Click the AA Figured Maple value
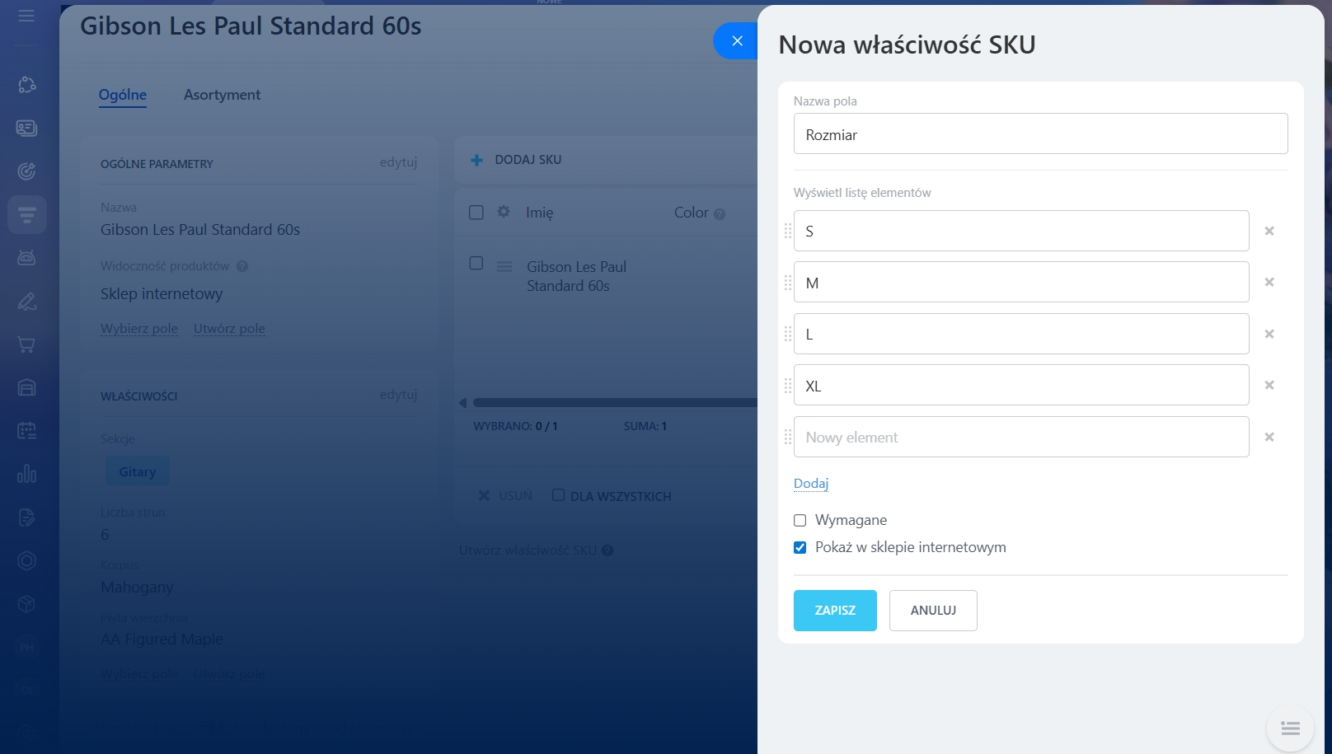 click(162, 639)
